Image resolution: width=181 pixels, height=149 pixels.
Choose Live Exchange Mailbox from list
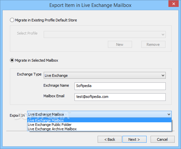[99, 120]
